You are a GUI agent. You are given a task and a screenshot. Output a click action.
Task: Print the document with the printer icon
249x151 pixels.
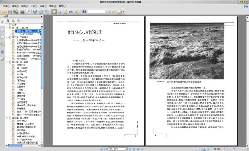22,12
